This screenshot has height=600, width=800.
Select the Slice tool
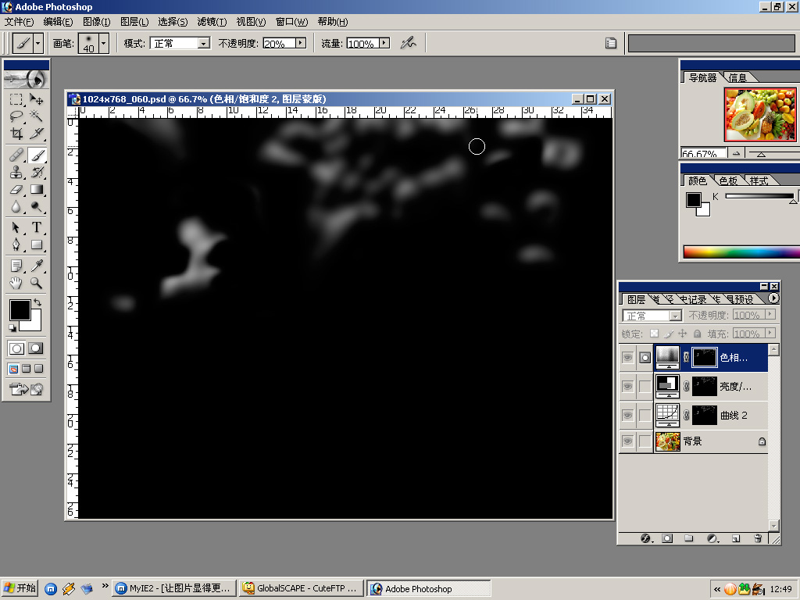[36, 134]
